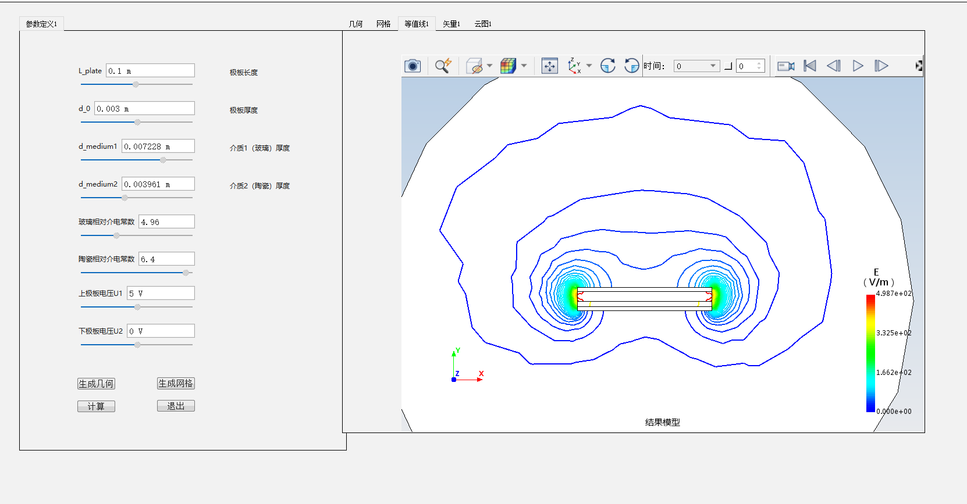Image resolution: width=967 pixels, height=504 pixels.
Task: Click the d_medium1 input field
Action: click(158, 146)
